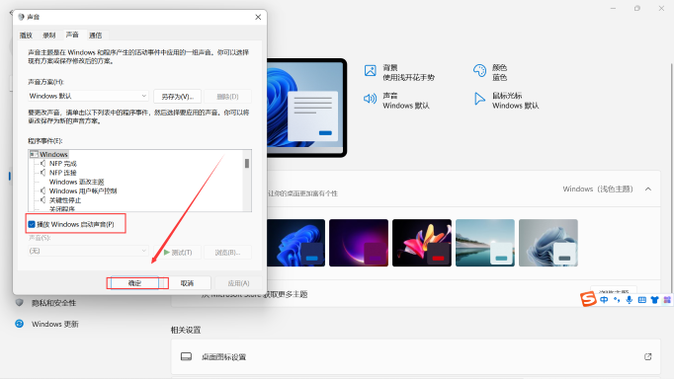Viewport: 674px width, 379px height.
Task: Close the 声音 dialog with X
Action: click(x=258, y=17)
